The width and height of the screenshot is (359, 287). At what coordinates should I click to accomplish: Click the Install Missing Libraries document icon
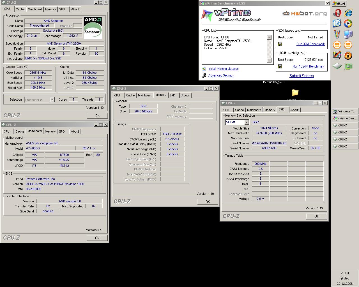pos(204,69)
